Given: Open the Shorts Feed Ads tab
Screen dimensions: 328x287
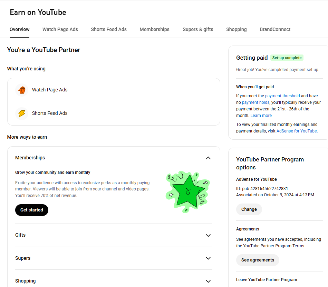Looking at the screenshot, I should (x=109, y=29).
